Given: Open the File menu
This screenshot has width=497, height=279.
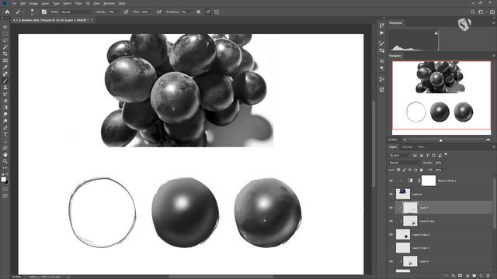Looking at the screenshot, I should coord(14,3).
